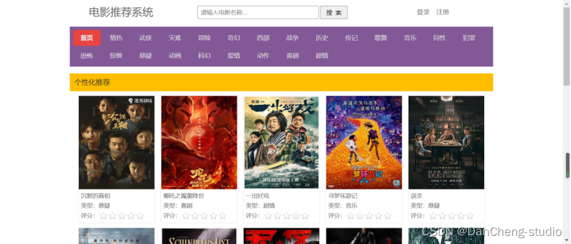
Task: Give 哪吒之魔童降世 a one-star rating
Action: pyautogui.click(x=186, y=216)
